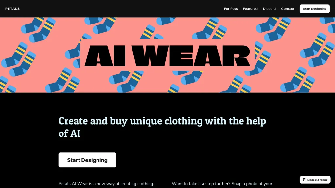
Task: Click the large Start Designing button
Action: click(87, 160)
